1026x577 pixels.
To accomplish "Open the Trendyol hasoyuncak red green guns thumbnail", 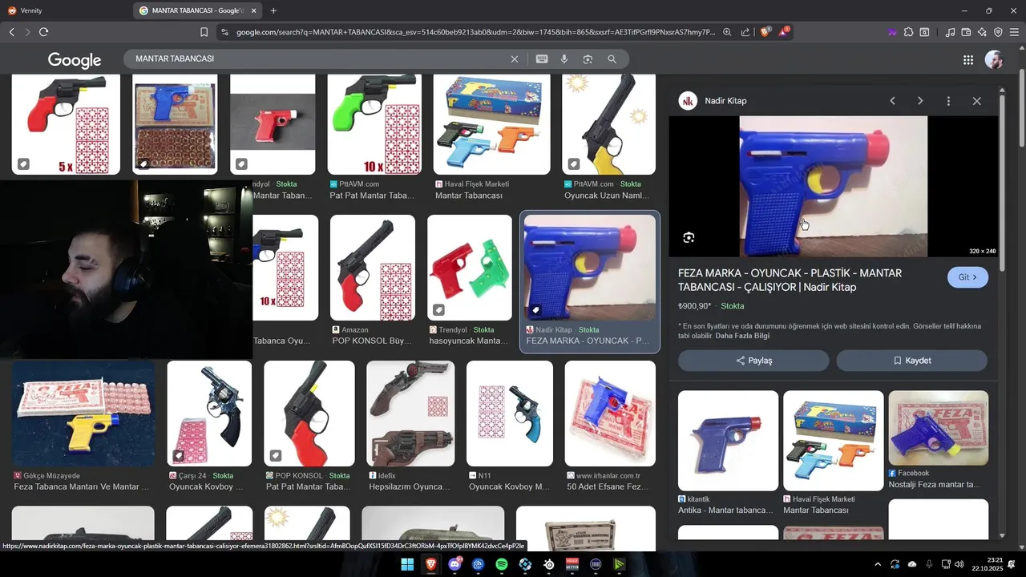I will click(469, 268).
